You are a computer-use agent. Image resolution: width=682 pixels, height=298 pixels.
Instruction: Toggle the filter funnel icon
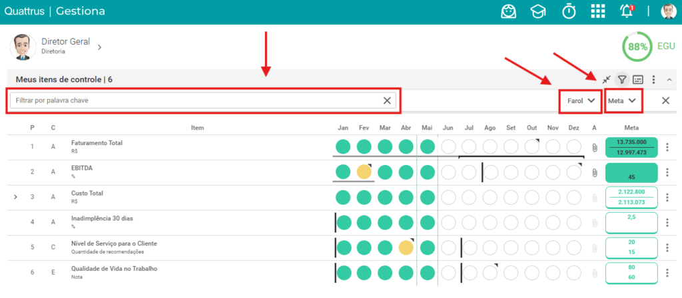pyautogui.click(x=622, y=80)
